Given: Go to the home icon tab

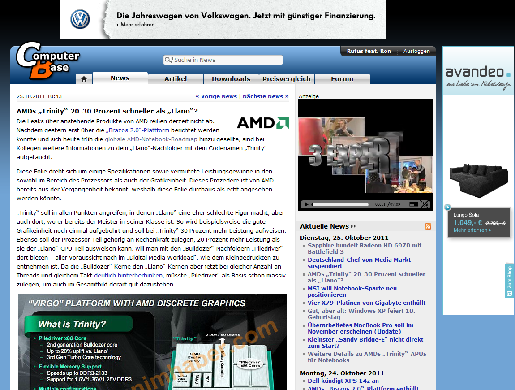Looking at the screenshot, I should point(84,79).
